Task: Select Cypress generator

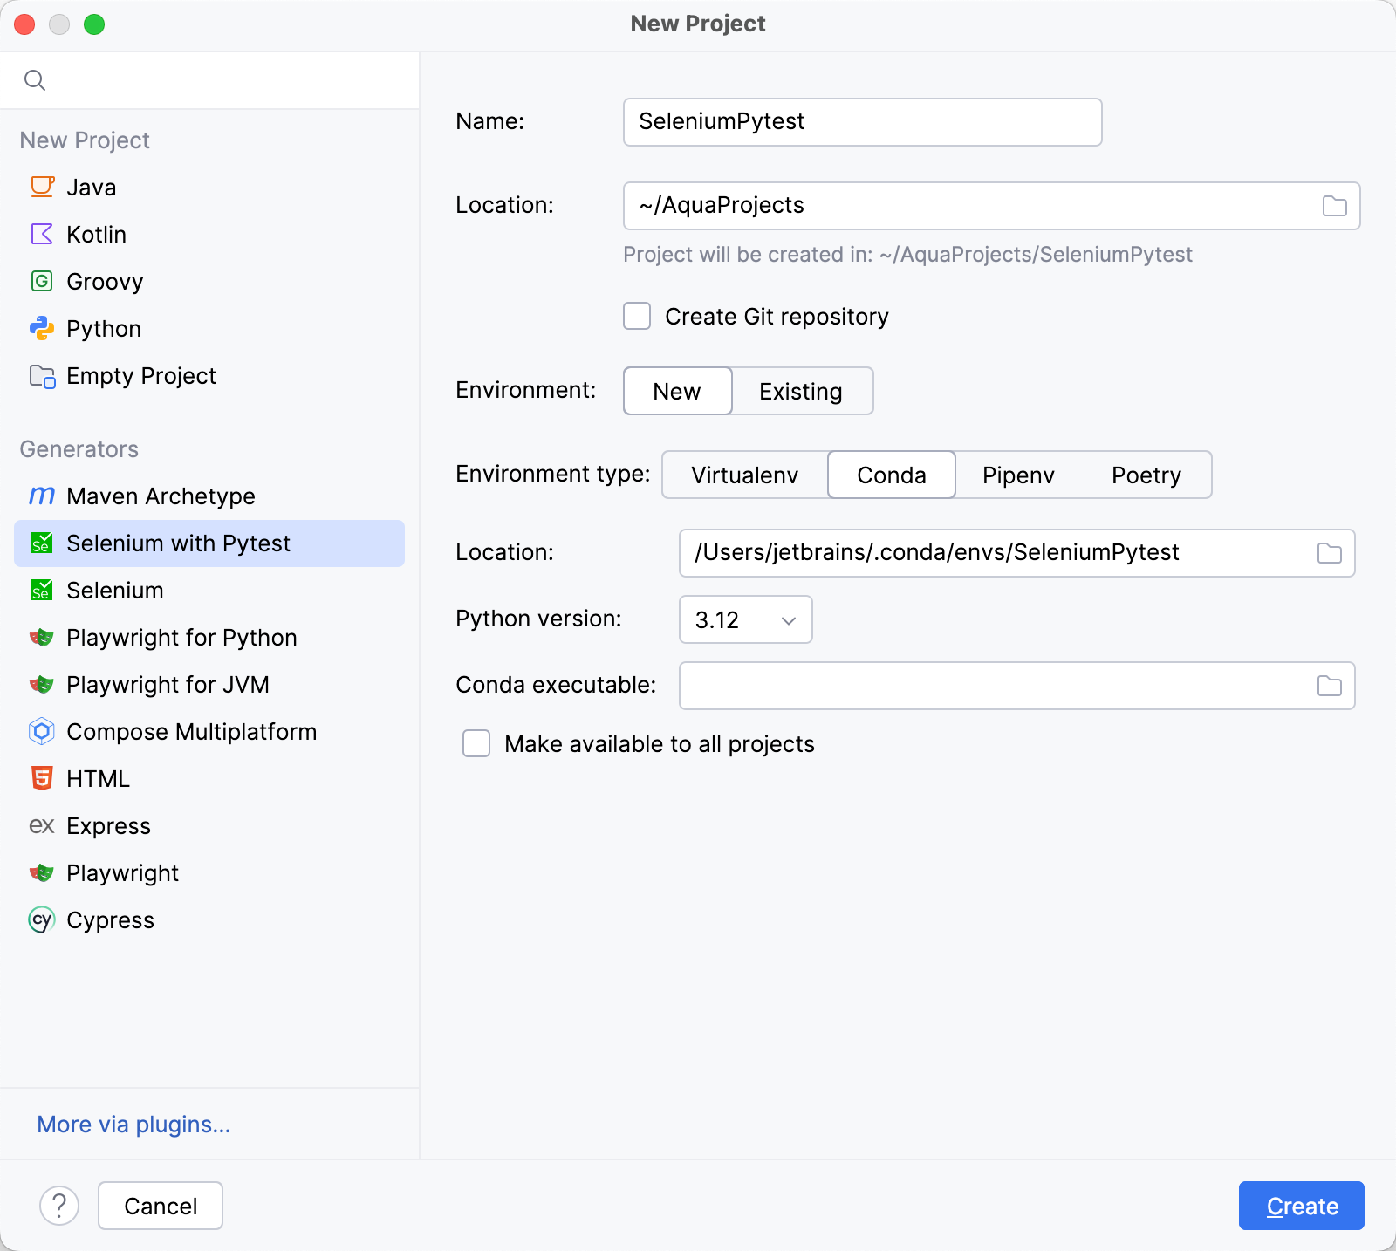Action: 209,919
